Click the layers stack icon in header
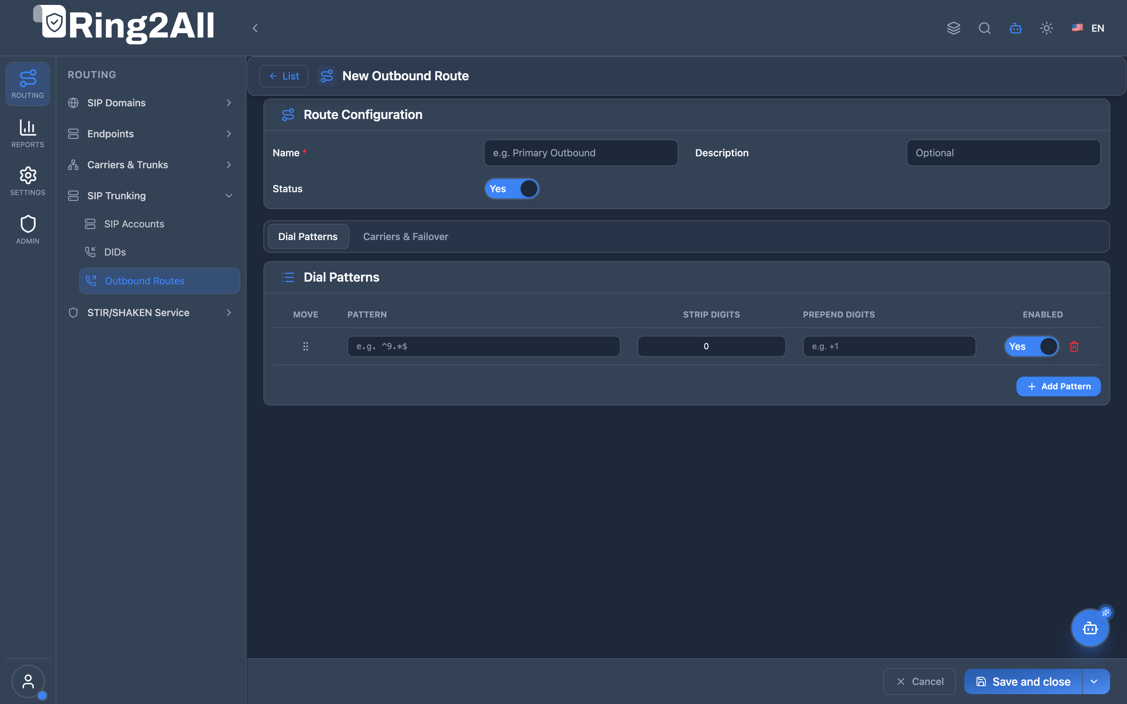 pyautogui.click(x=954, y=28)
